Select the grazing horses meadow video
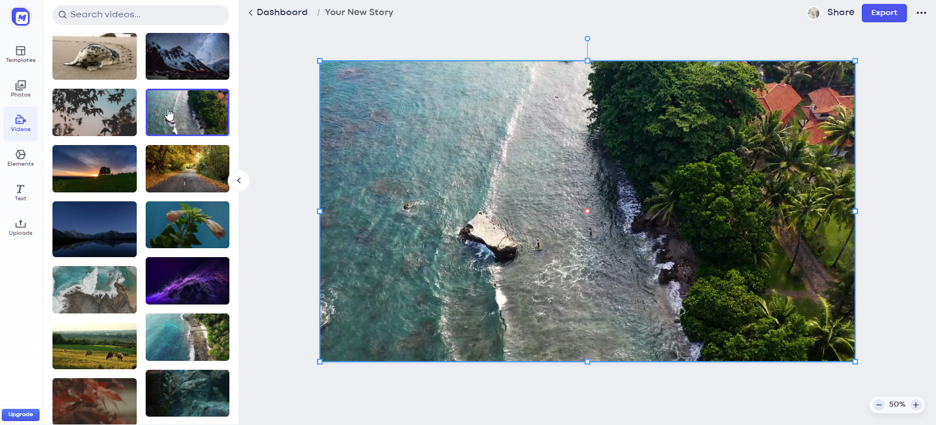Viewport: 936px width, 425px height. coord(94,346)
